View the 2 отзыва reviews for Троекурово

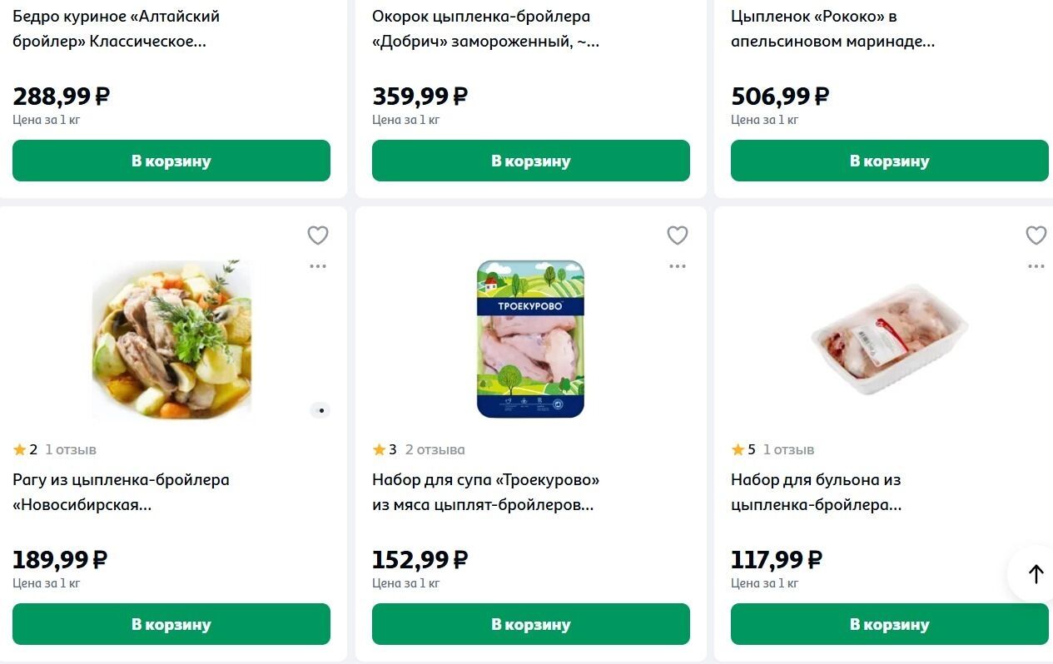coord(435,450)
